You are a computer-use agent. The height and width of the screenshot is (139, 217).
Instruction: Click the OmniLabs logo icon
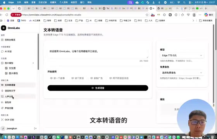tap(3, 28)
